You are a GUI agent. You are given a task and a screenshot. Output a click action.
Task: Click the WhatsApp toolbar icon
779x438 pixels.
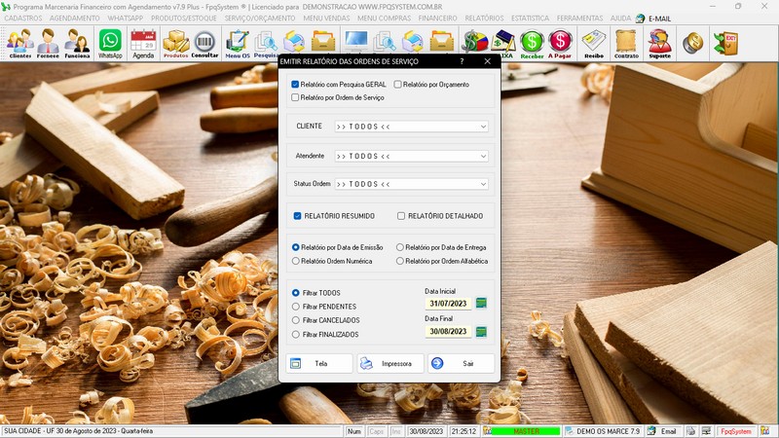click(x=110, y=43)
